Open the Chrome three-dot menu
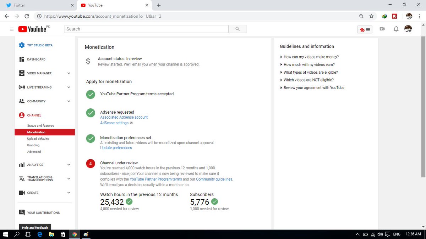This screenshot has width=426, height=239. [420, 16]
